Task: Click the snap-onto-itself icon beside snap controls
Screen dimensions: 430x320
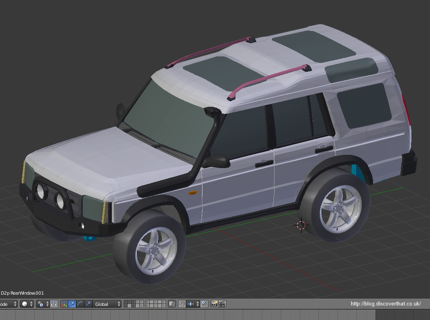Action: click(x=204, y=304)
